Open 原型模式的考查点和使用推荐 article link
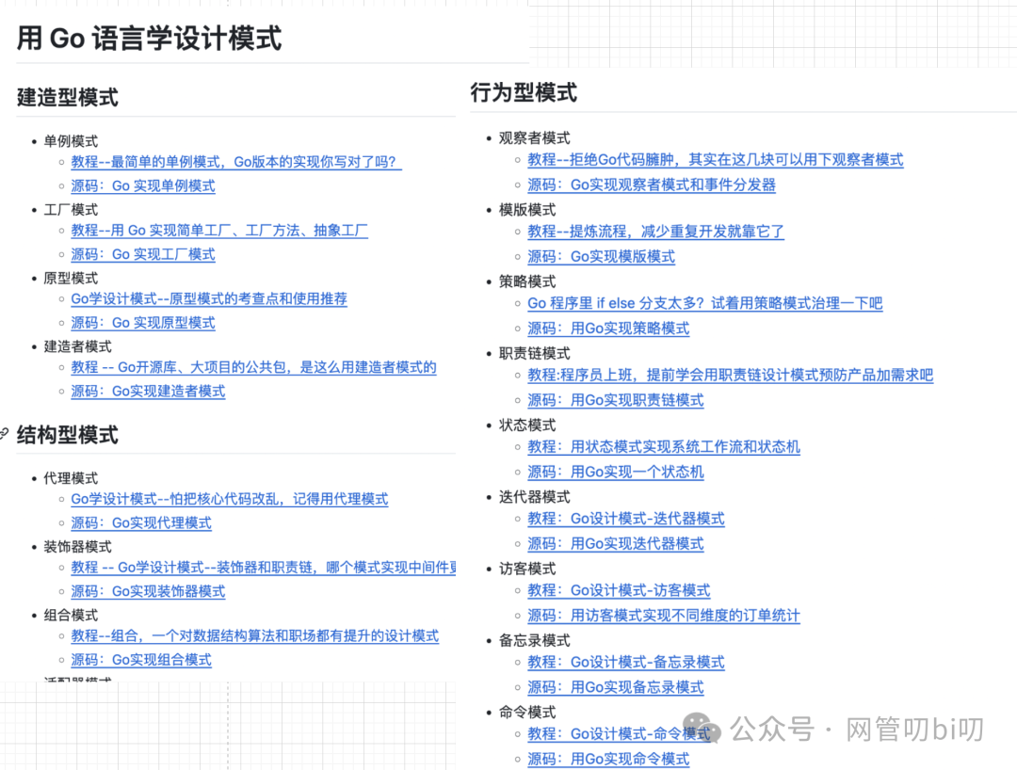1017x770 pixels. (x=209, y=299)
